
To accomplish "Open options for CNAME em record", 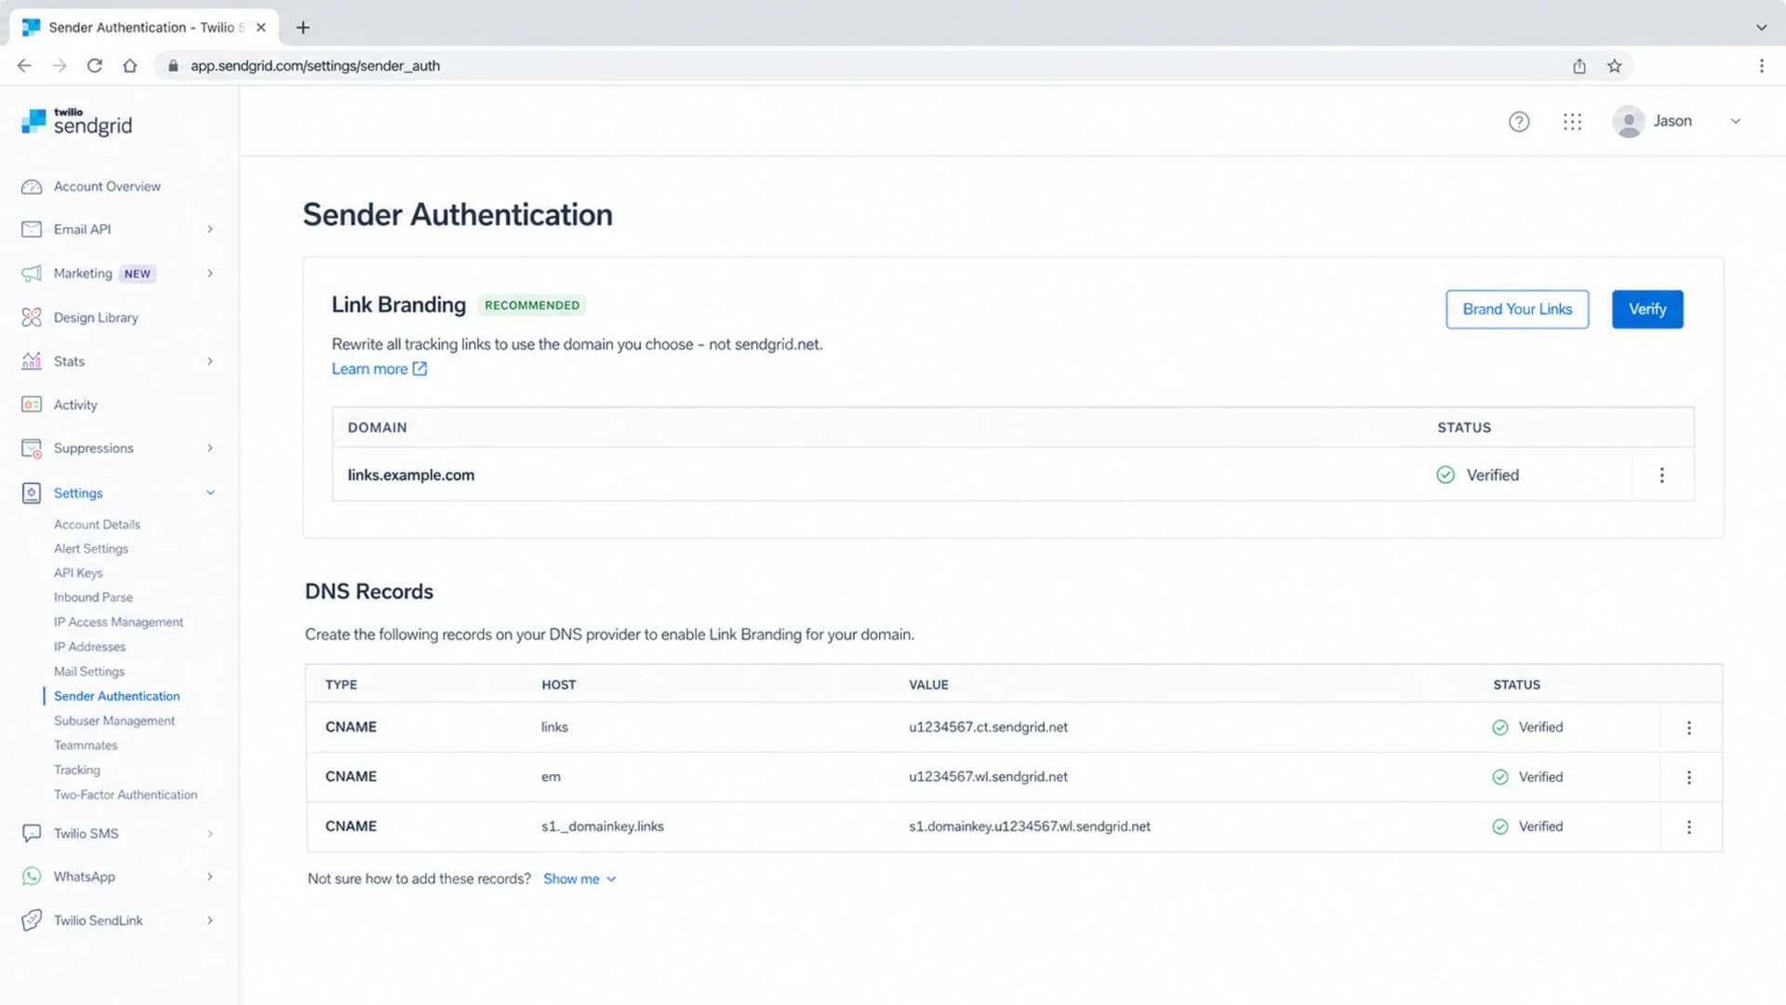I will (x=1689, y=777).
